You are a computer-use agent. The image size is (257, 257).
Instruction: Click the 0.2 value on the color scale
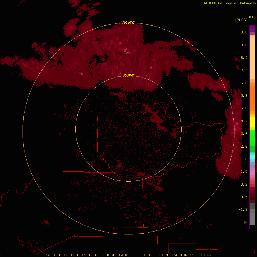click(244, 184)
